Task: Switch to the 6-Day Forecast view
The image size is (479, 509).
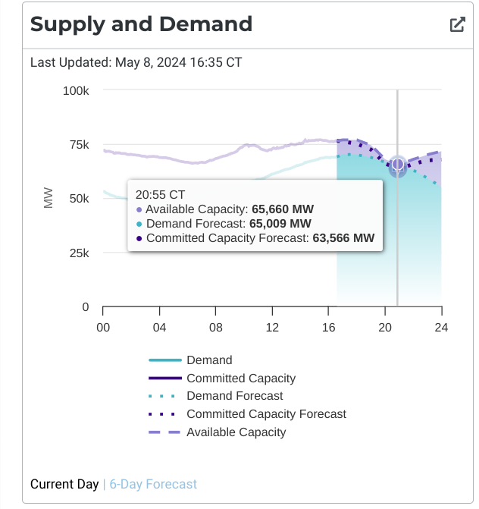Action: [153, 484]
